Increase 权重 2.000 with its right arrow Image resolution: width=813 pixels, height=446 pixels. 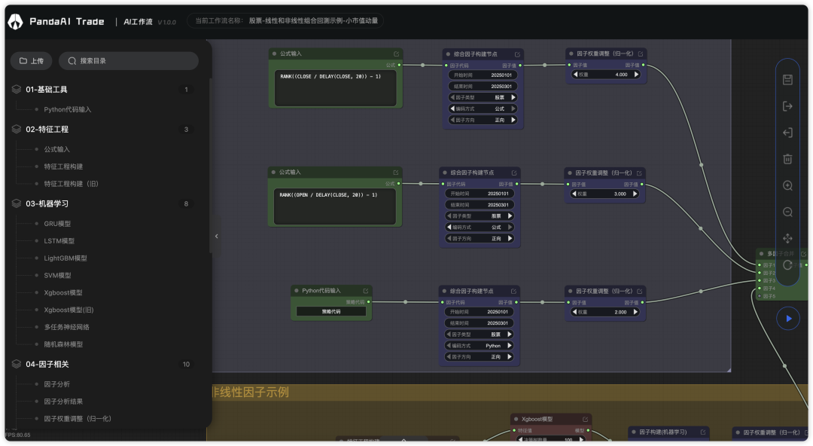(x=635, y=312)
